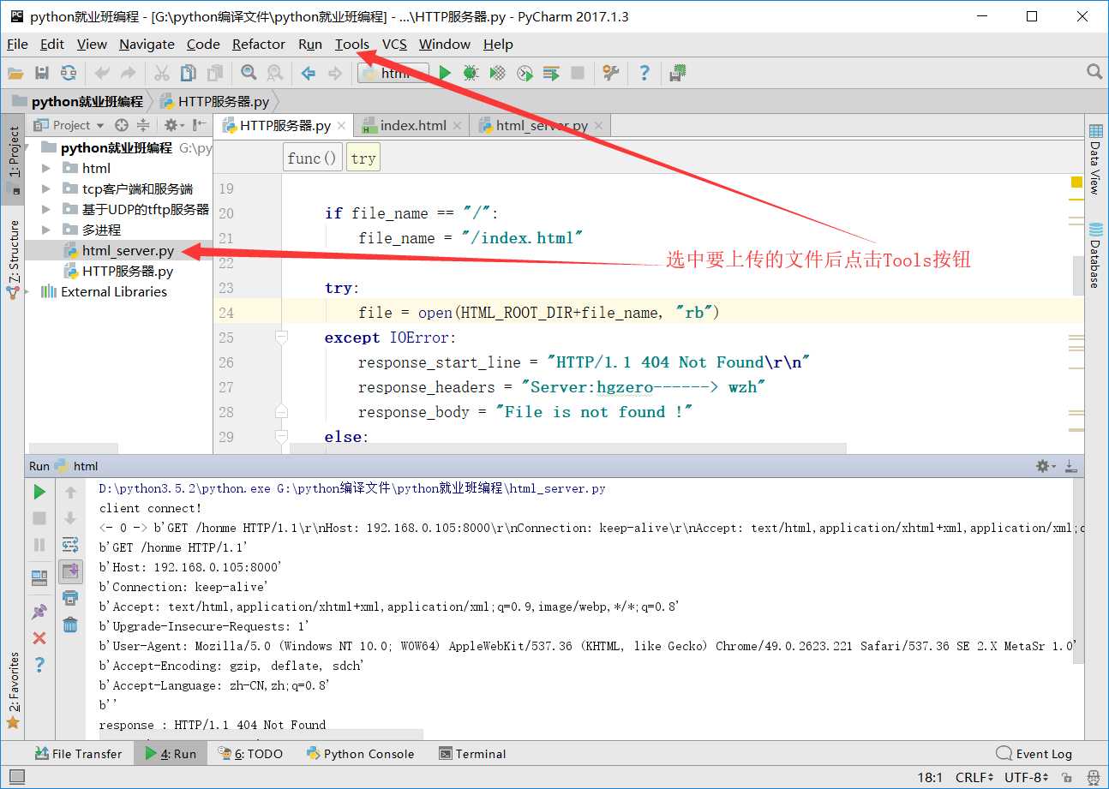Screen dimensions: 1109x789
Task: Expand the 基于UDP的tftp服务器 folder
Action: pyautogui.click(x=45, y=209)
